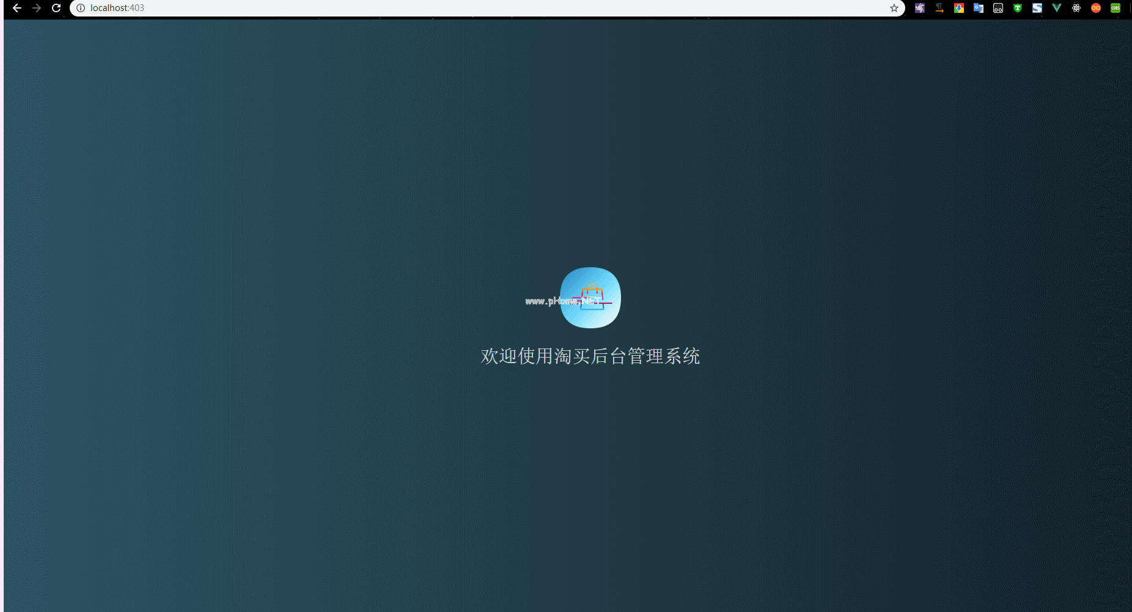Open the Google Translate extension
The width and height of the screenshot is (1132, 612).
979,8
